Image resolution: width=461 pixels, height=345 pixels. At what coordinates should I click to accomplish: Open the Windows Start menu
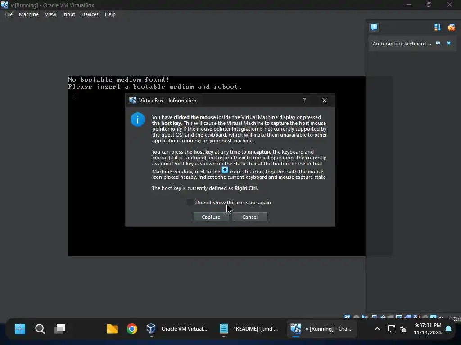(x=20, y=329)
